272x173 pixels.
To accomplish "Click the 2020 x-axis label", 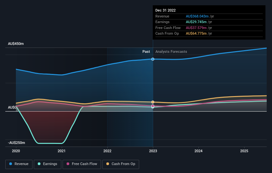I will 16,151.
